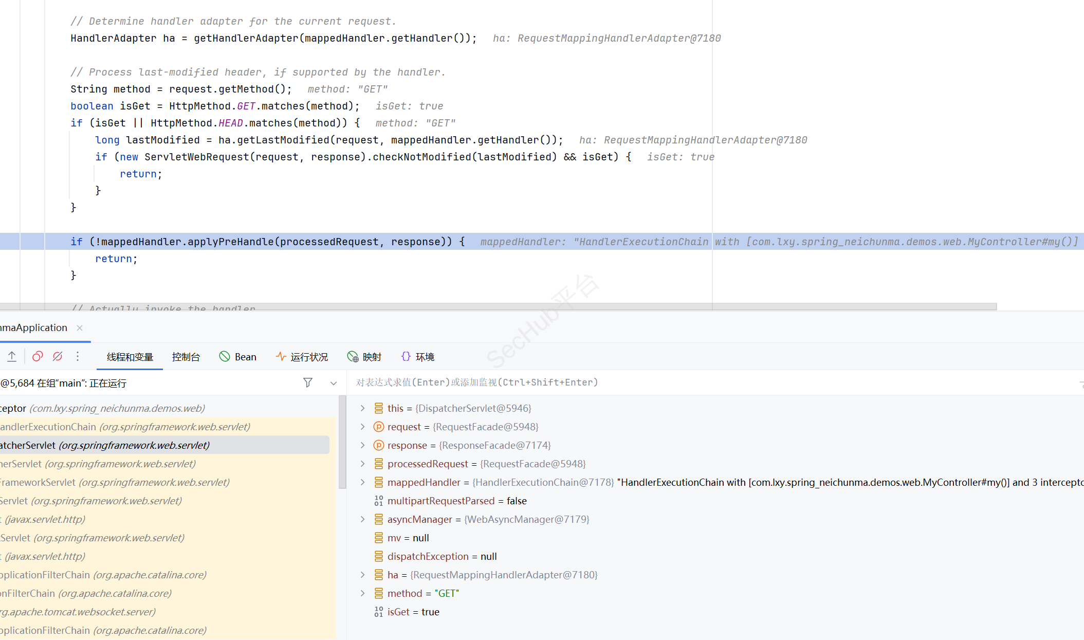Expand the ha RequestMappingHandlerAdapter variable
This screenshot has height=640, width=1084.
point(362,575)
